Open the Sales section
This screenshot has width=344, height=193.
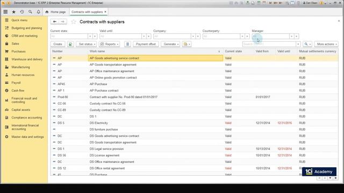click(x=15, y=44)
